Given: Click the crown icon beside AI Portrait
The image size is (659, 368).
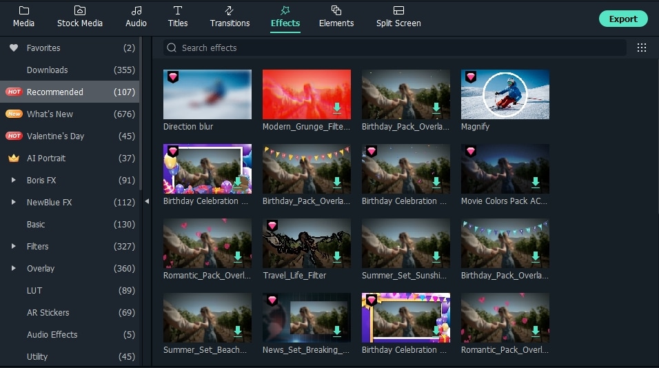Looking at the screenshot, I should coord(14,158).
